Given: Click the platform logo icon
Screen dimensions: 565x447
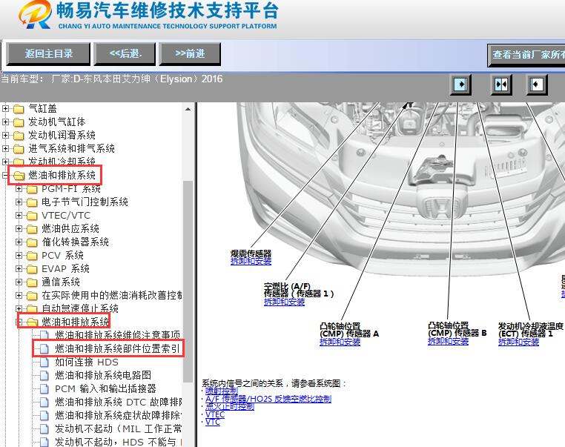Looking at the screenshot, I should click(35, 14).
